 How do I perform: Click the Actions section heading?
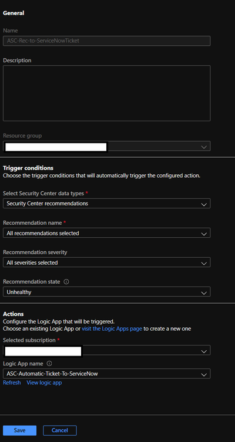(14, 314)
